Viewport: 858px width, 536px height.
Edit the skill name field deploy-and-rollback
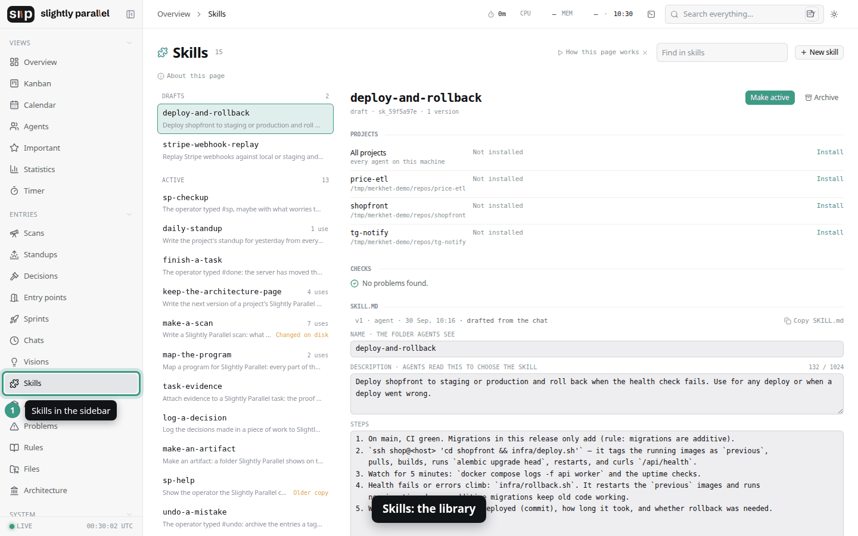pyautogui.click(x=596, y=348)
